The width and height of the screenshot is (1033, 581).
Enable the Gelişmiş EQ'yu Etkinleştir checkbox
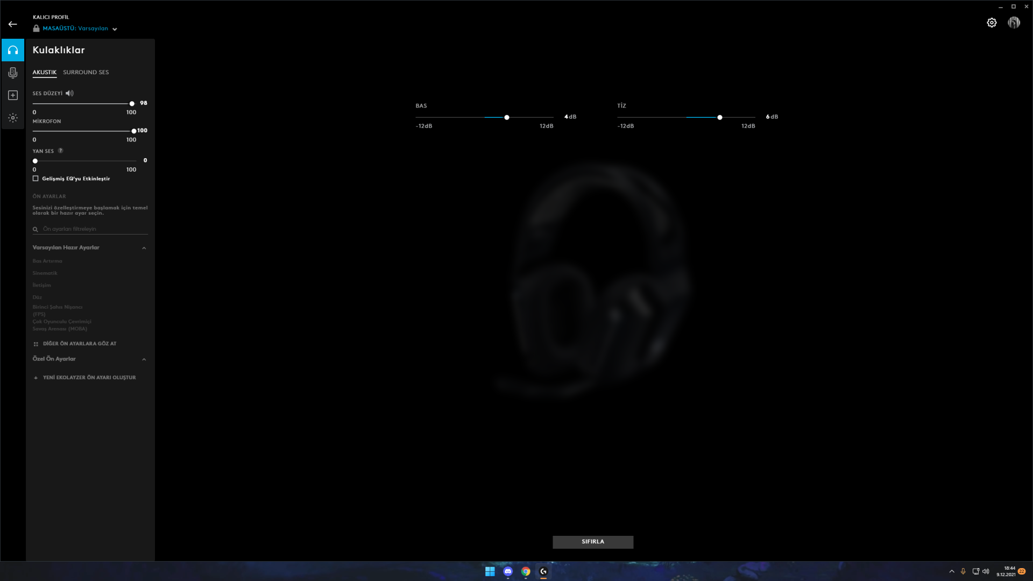pyautogui.click(x=36, y=179)
